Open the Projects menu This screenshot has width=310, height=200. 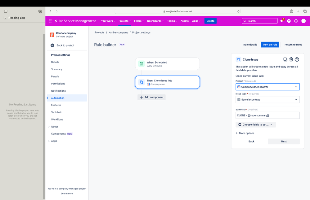(x=124, y=21)
